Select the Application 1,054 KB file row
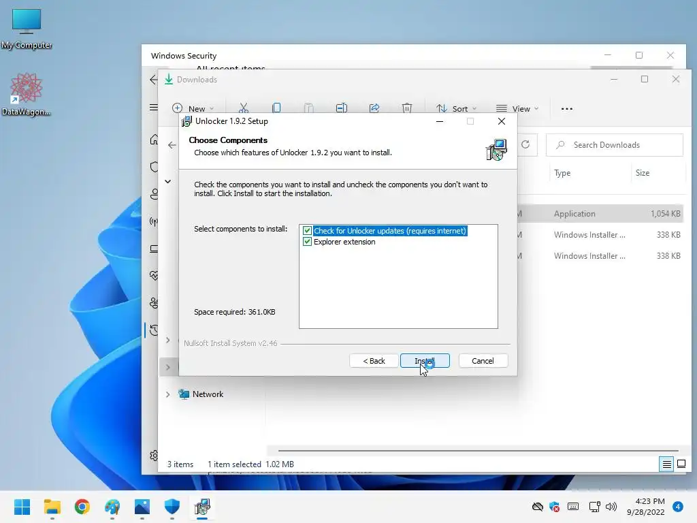The image size is (697, 523). tap(602, 213)
